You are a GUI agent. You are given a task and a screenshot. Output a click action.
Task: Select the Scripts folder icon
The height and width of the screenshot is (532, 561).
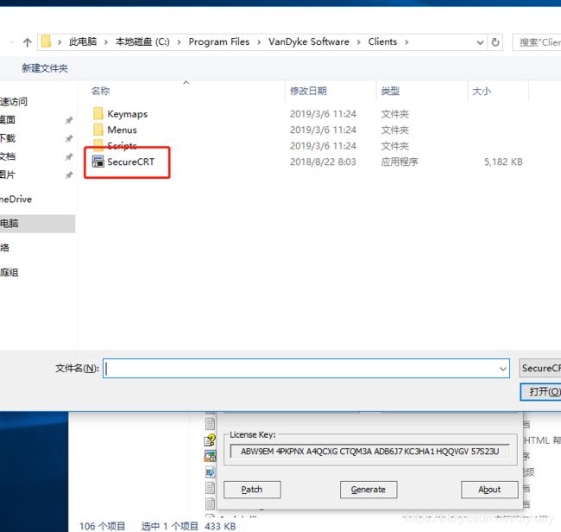pos(98,144)
